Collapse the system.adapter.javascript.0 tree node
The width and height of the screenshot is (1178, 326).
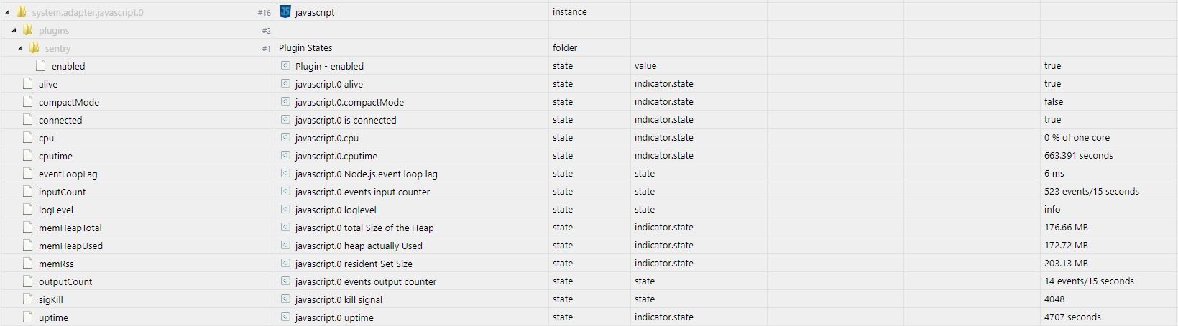pyautogui.click(x=7, y=12)
